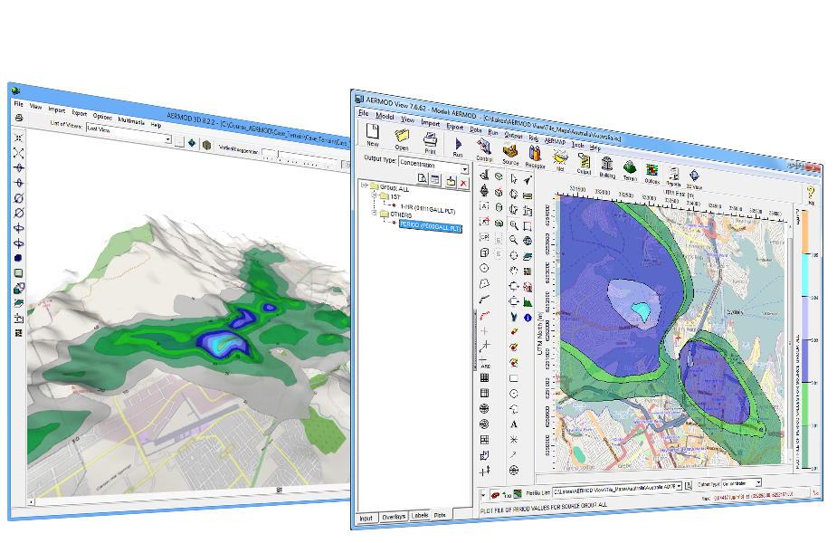Click the blue information tool icon
Screen dimensions: 837x543
[528, 318]
